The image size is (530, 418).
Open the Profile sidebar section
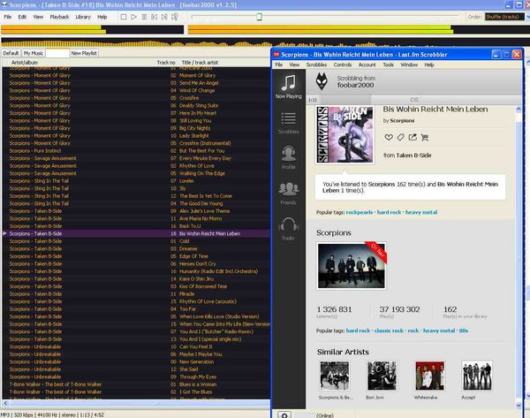click(288, 158)
